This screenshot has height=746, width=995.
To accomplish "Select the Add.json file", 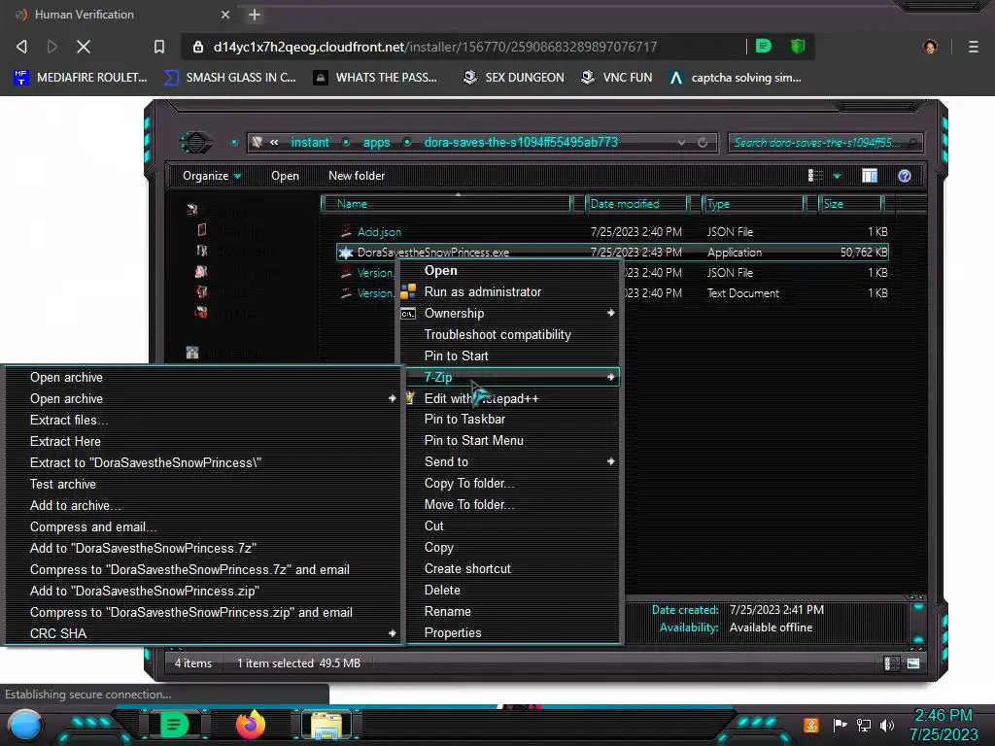I will pos(379,232).
